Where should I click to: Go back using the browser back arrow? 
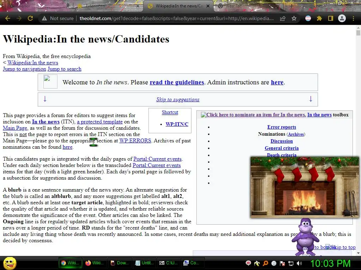8,18
